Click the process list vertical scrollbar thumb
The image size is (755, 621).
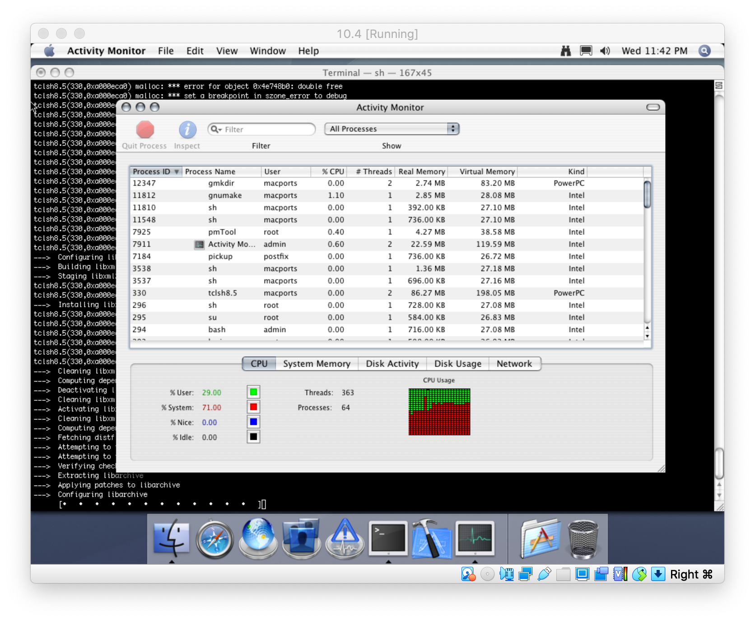click(647, 194)
